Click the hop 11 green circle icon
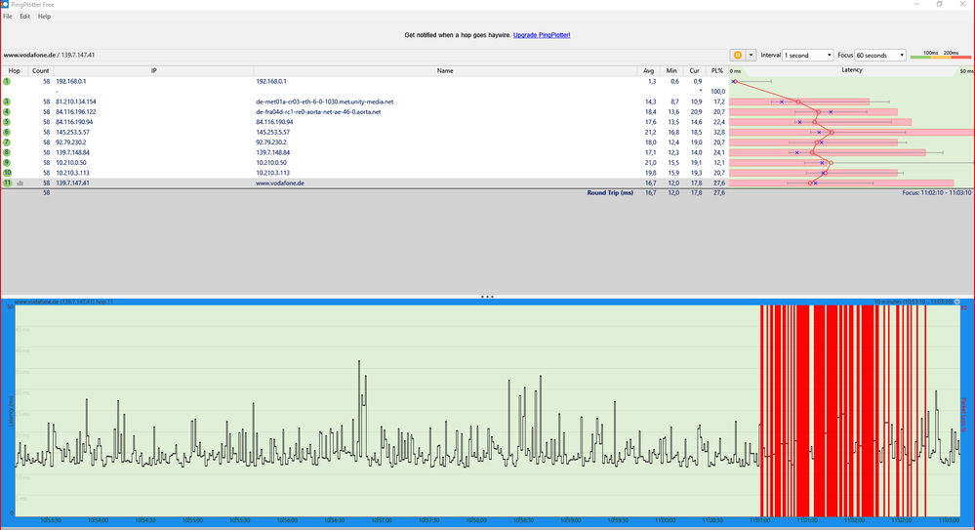Viewport: 975px width, 530px height. (x=6, y=183)
